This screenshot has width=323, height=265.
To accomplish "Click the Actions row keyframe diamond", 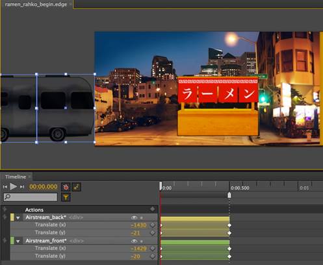I will point(153,209).
